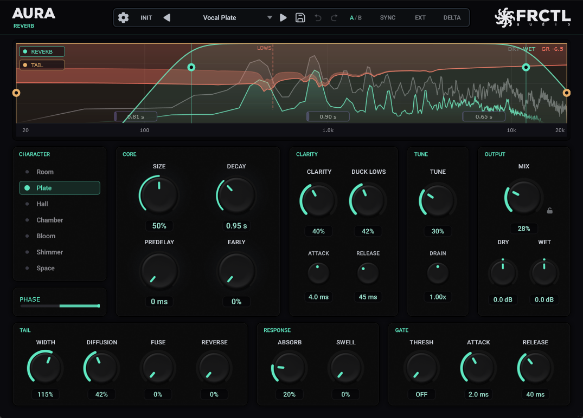The height and width of the screenshot is (418, 583).
Task: Click the gate RELEASE knob
Action: pos(535,367)
